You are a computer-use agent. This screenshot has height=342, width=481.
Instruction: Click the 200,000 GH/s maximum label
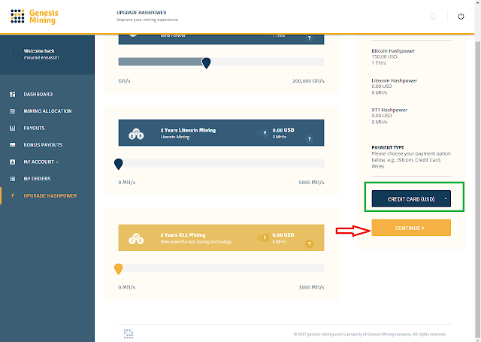pyautogui.click(x=308, y=81)
